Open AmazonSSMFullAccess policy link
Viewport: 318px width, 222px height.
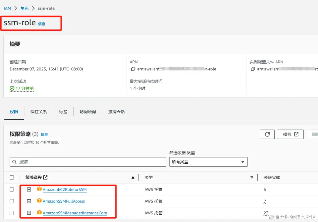click(64, 201)
